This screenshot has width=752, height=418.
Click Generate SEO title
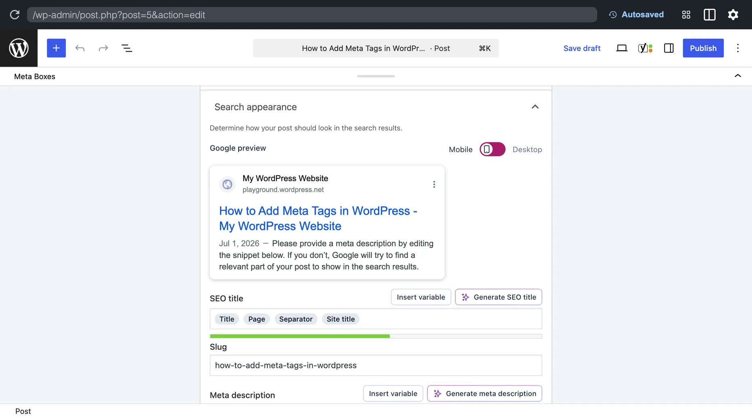pos(499,297)
